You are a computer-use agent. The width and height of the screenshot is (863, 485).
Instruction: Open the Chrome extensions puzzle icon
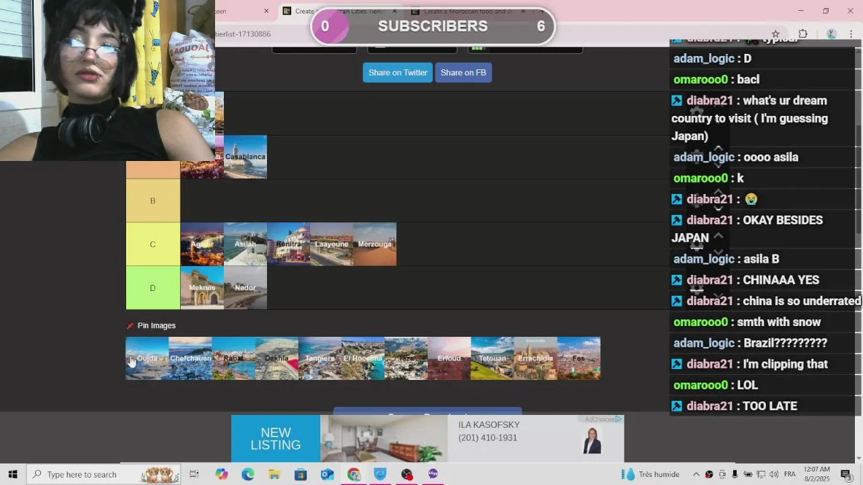(803, 34)
